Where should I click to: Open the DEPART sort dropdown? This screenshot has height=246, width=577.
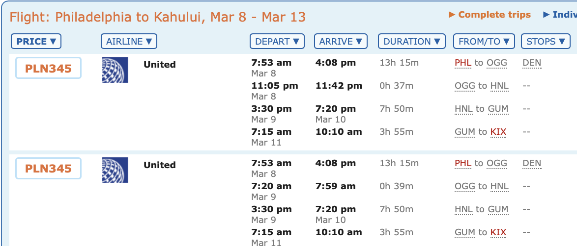point(277,41)
